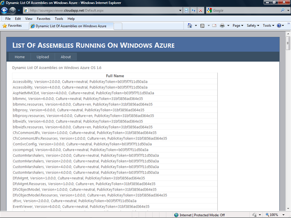Image resolution: width=291 pixels, height=218 pixels.
Task: Click the About navigation link
Action: click(65, 57)
